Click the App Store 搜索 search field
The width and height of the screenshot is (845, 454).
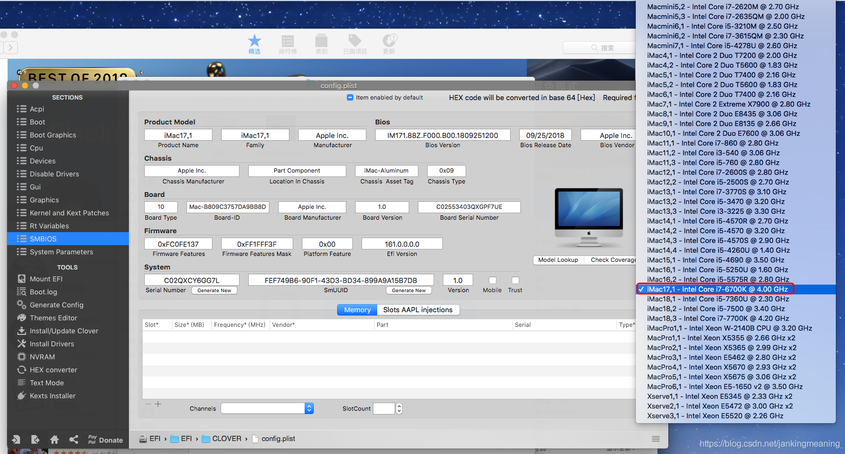pyautogui.click(x=599, y=48)
